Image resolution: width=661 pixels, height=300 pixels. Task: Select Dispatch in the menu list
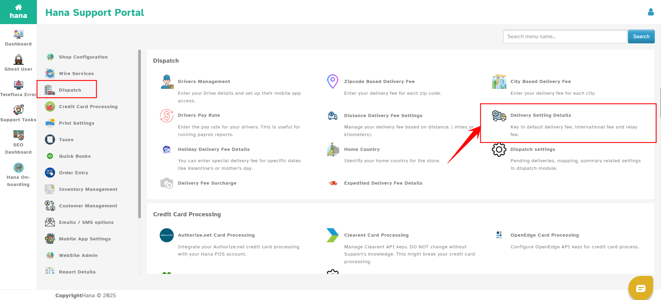click(70, 90)
